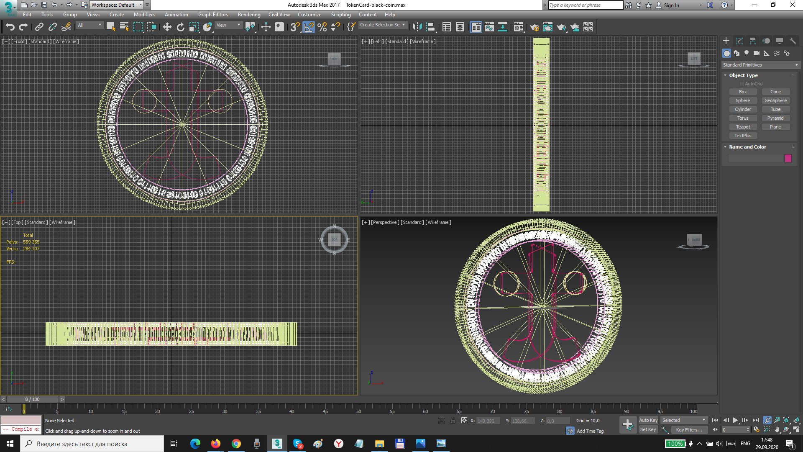The width and height of the screenshot is (803, 452).
Task: Activate Select and Scale tool
Action: point(194,27)
